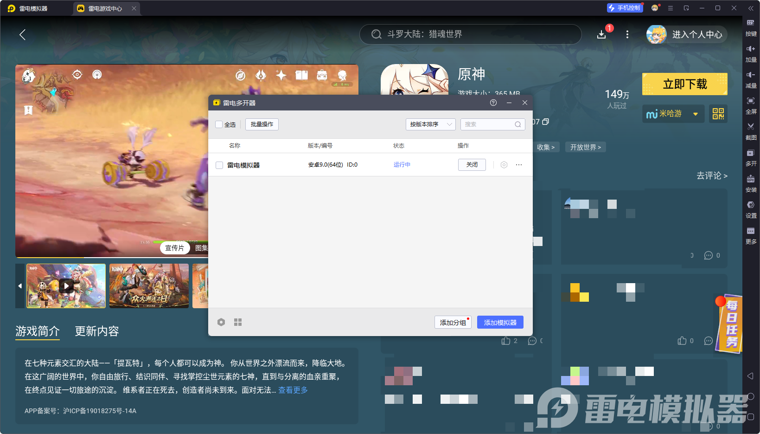This screenshot has width=760, height=434.
Task: Open the download manager icon with badge 1
Action: (x=601, y=34)
